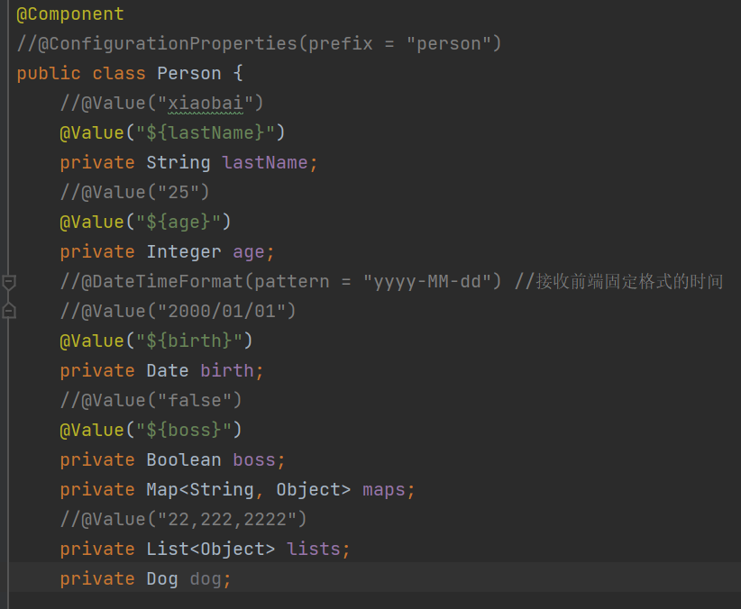
Task: Click the "${lastName}" string literal
Action: 206,132
